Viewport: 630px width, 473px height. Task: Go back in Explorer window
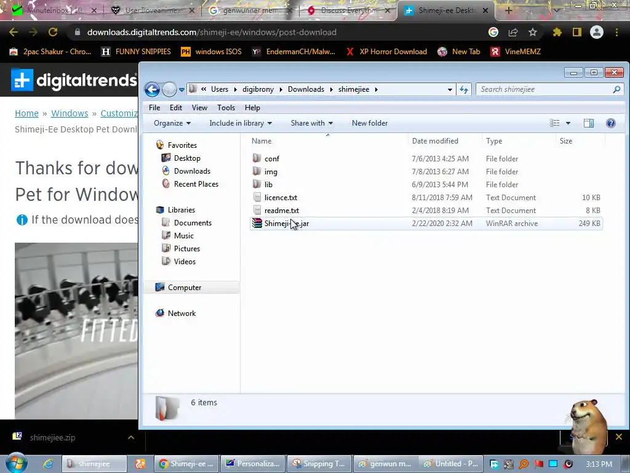[153, 89]
